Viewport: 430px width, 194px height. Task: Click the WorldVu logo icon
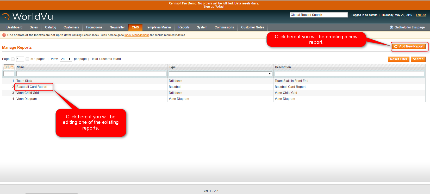tap(6, 16)
